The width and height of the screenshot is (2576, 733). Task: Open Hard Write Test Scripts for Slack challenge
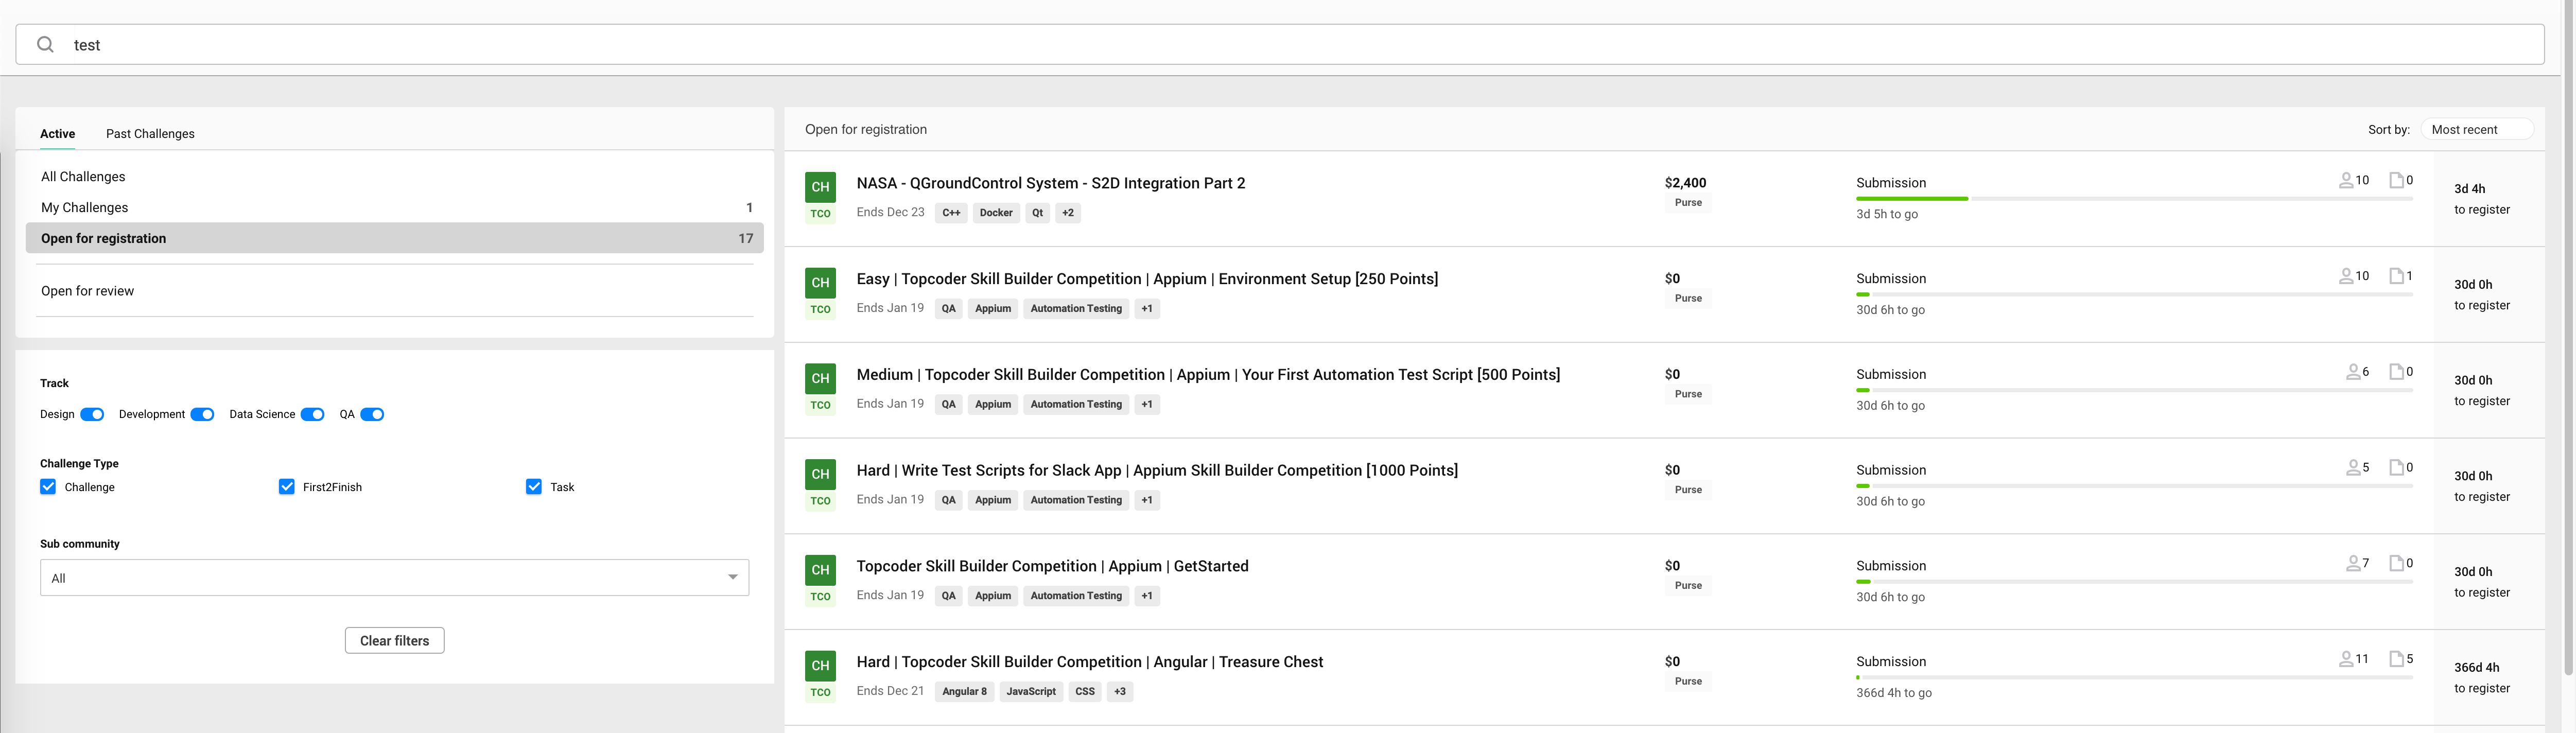tap(1157, 470)
